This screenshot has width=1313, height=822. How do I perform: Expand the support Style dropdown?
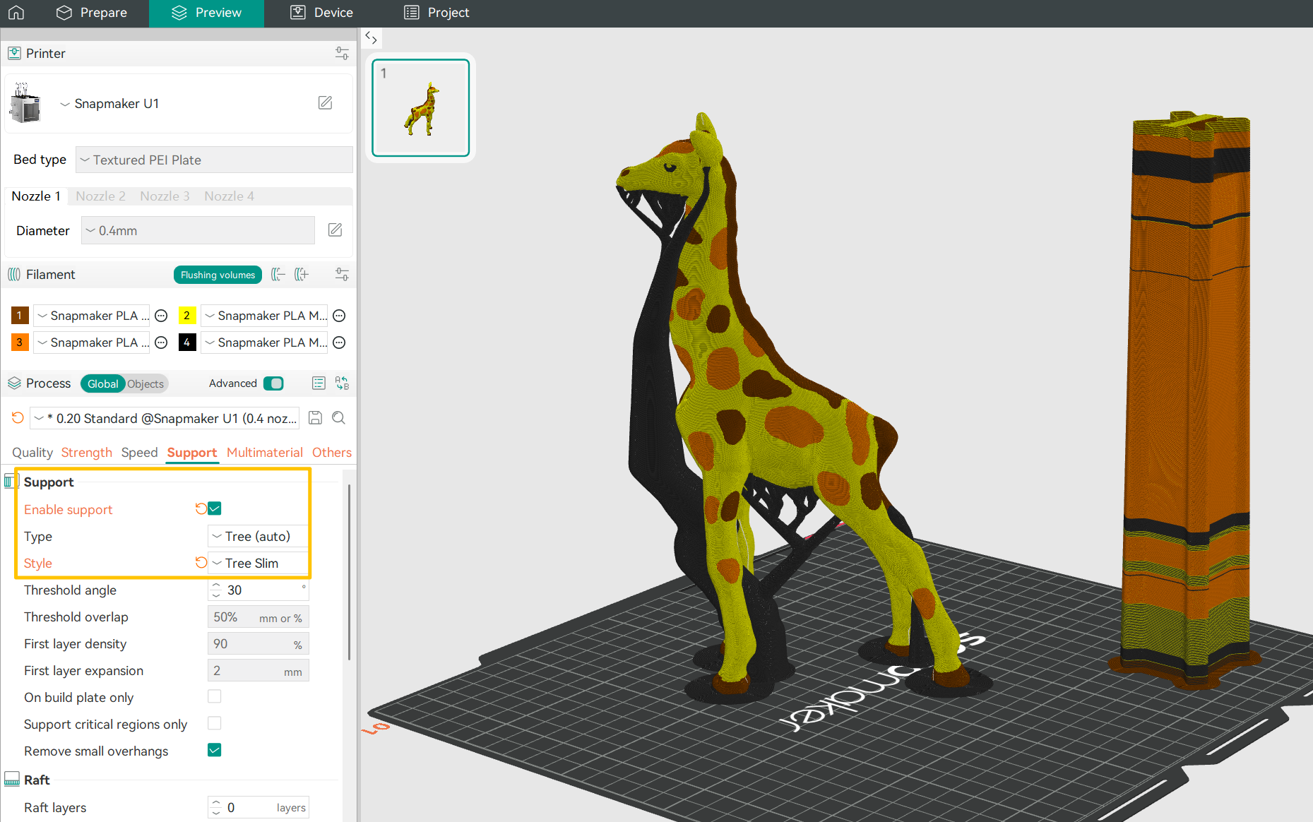tap(258, 564)
